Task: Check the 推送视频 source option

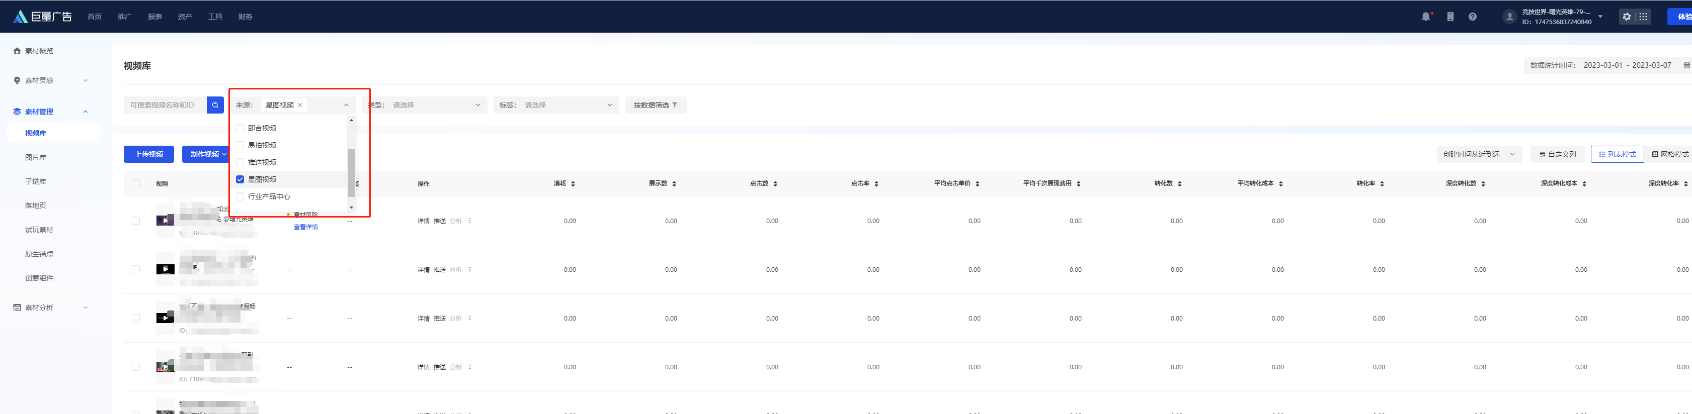Action: pyautogui.click(x=240, y=162)
